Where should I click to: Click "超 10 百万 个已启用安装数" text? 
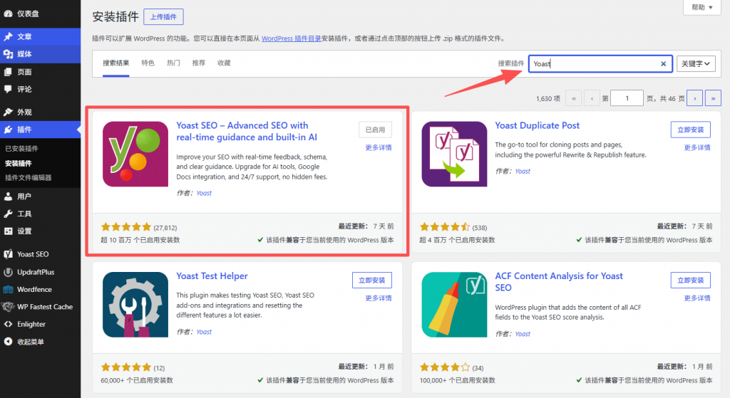140,240
